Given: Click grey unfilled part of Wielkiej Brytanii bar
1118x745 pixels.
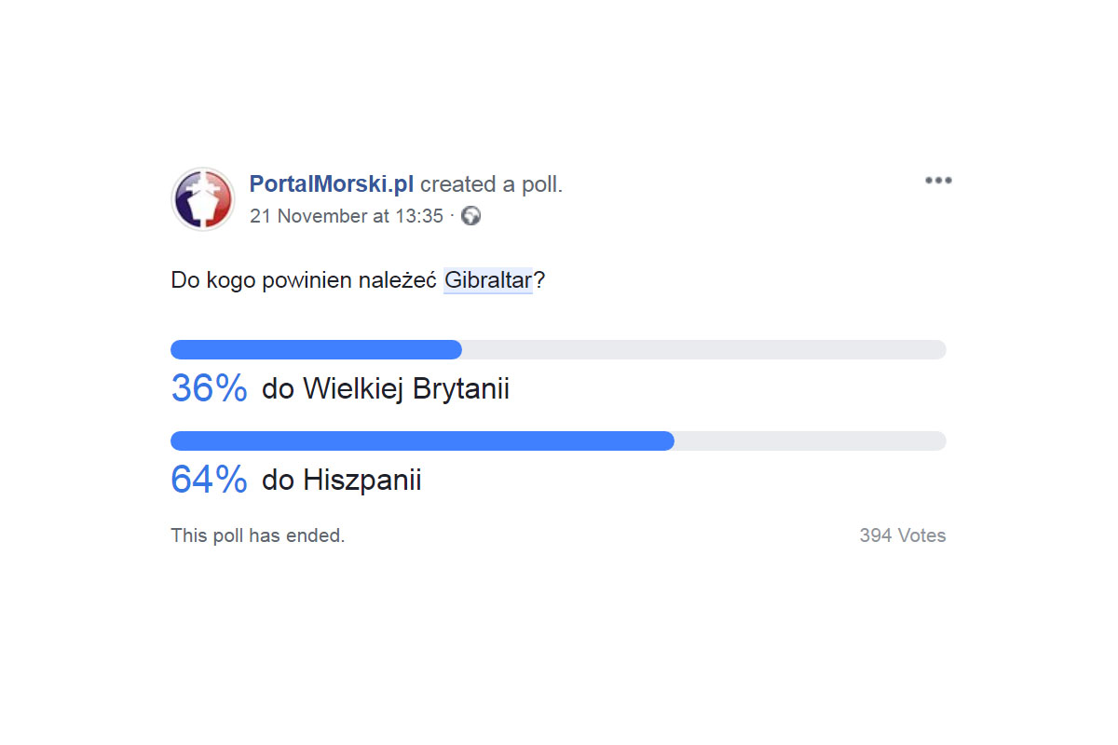Looking at the screenshot, I should (x=703, y=350).
